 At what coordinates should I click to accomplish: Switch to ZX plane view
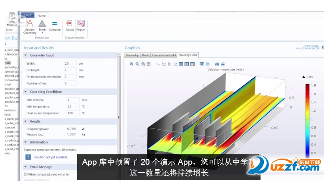175,64
